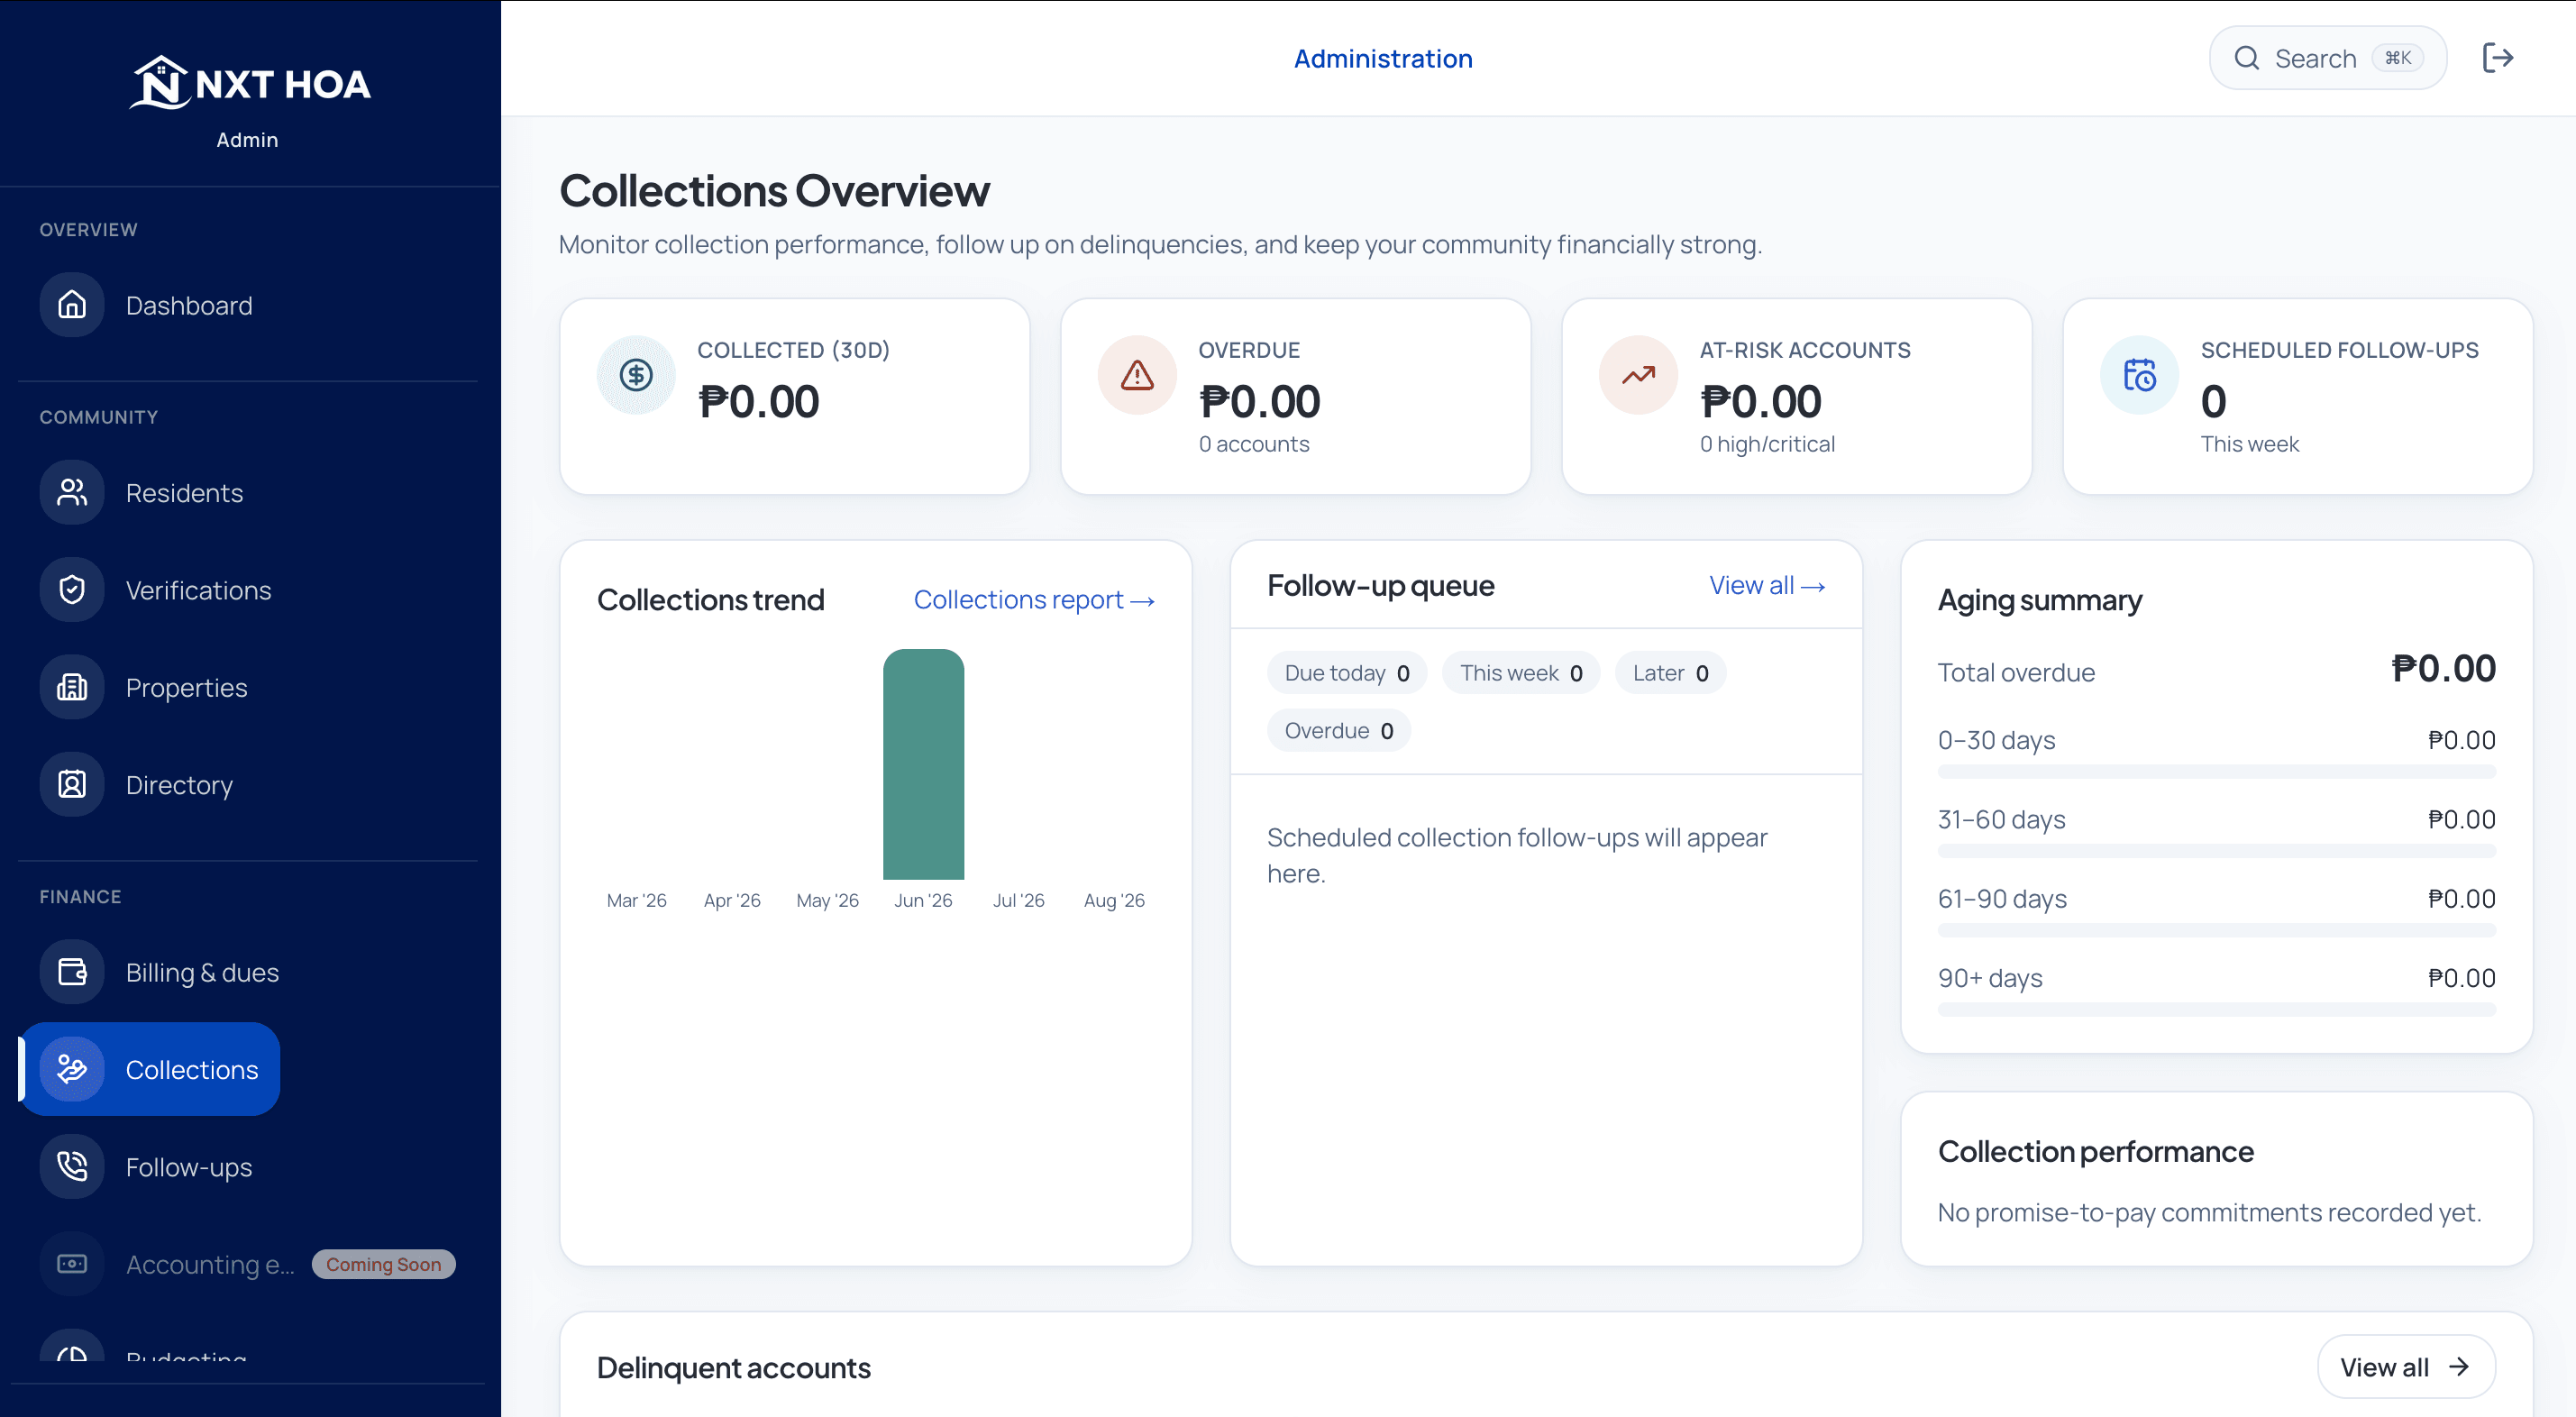Screen dimensions: 2576x1417
Task: Click the Jun '26 chart bar
Action: [923, 764]
